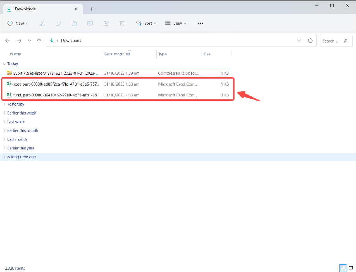Open the Sort options dropdown
This screenshot has height=272, width=356.
tap(146, 23)
